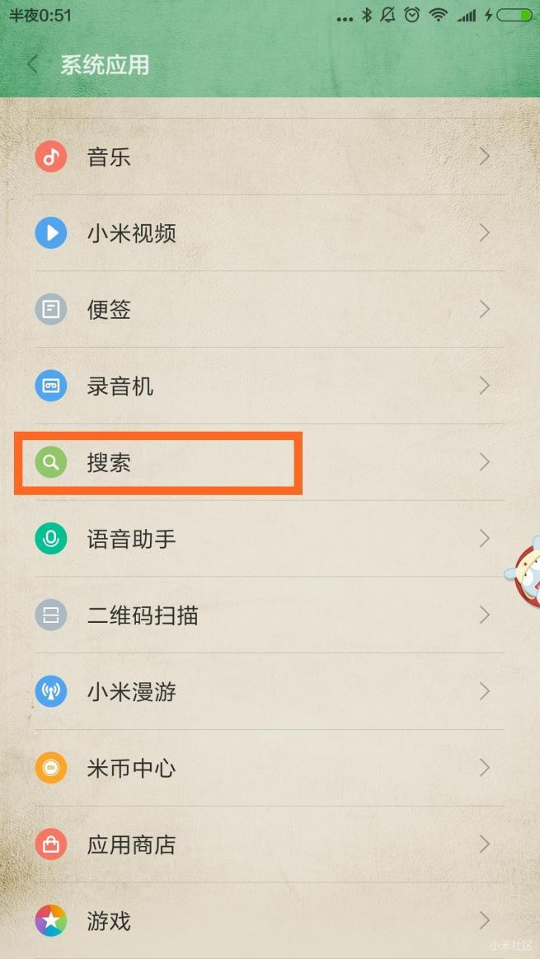Tap the Notes (便签) icon
The width and height of the screenshot is (540, 959).
click(51, 310)
